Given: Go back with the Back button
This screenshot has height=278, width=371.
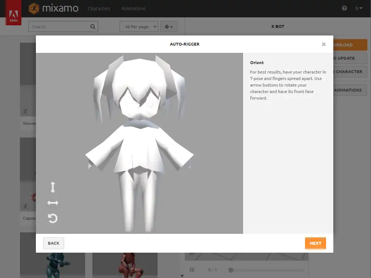Looking at the screenshot, I should (54, 243).
